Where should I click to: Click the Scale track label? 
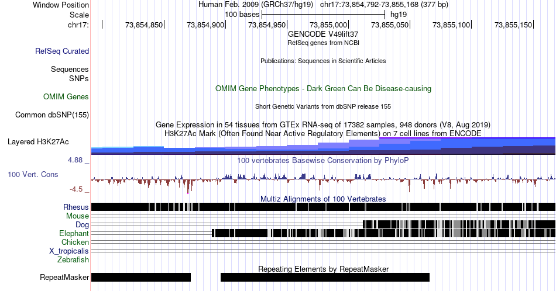coord(79,15)
